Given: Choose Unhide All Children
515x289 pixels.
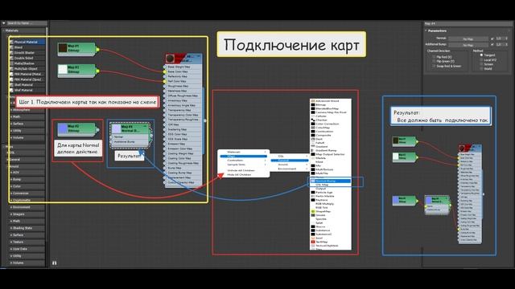Looking at the screenshot, I should pyautogui.click(x=243, y=170).
